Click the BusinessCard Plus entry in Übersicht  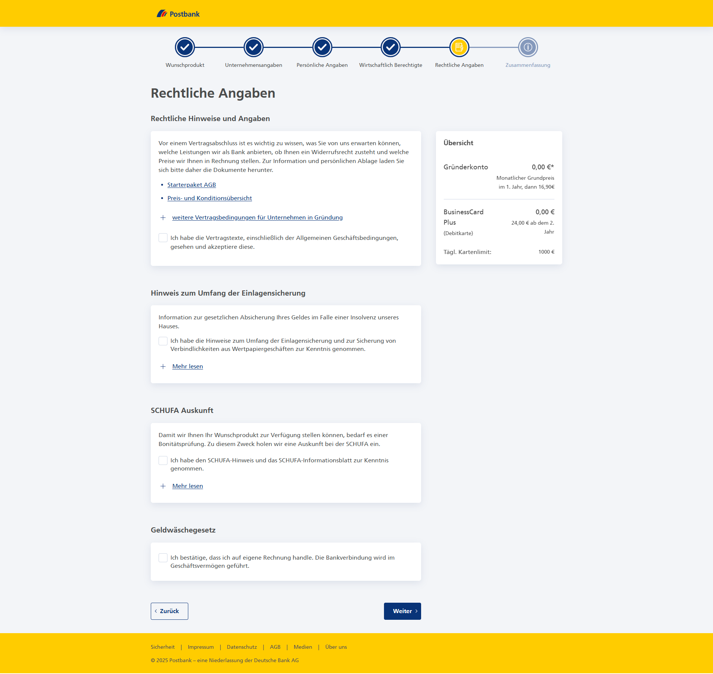coord(463,217)
